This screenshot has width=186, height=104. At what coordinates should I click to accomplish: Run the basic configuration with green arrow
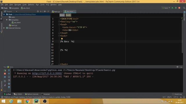173,8
